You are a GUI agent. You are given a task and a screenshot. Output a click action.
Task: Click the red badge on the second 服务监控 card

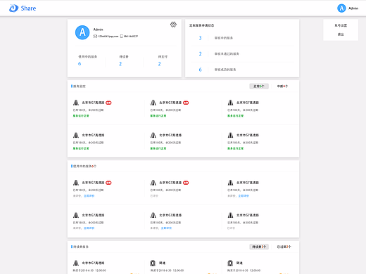tap(186, 103)
